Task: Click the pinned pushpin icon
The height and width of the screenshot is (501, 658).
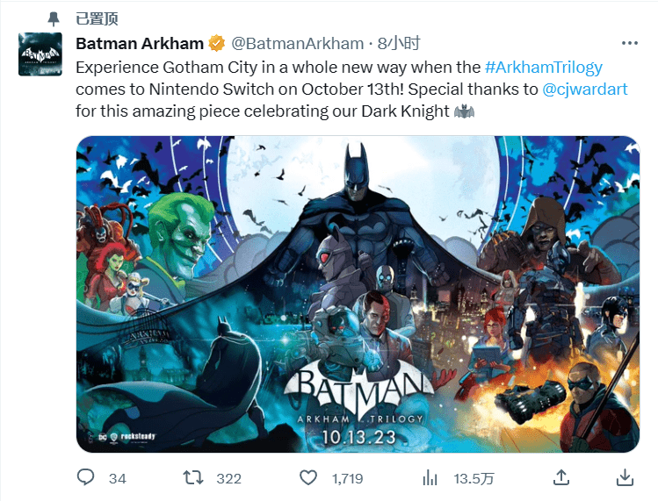Action: [x=54, y=18]
